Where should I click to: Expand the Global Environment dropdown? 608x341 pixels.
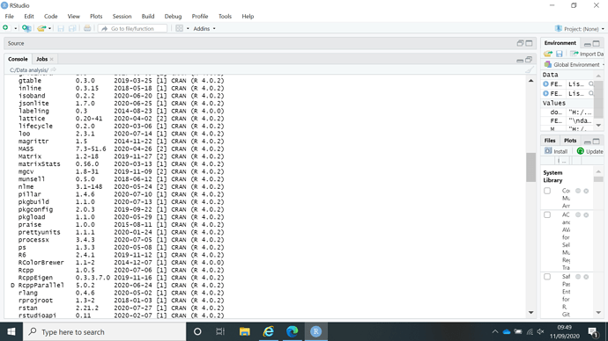pos(575,64)
